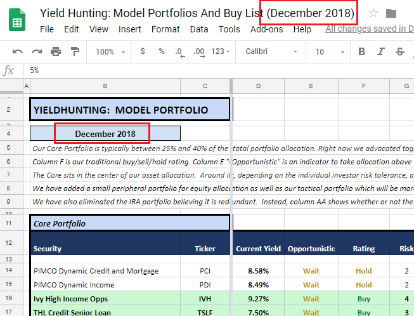Format as currency with dollar icon
The height and width of the screenshot is (316, 414).
(143, 51)
